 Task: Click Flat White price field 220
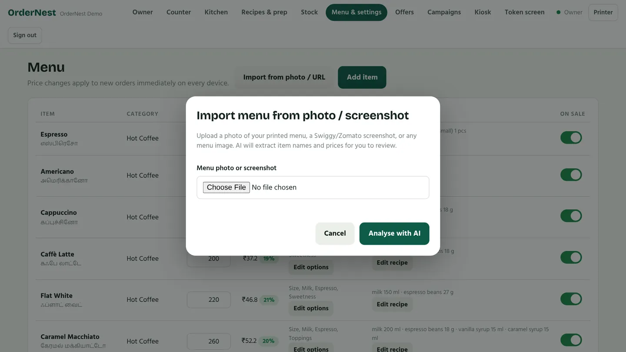pyautogui.click(x=209, y=300)
